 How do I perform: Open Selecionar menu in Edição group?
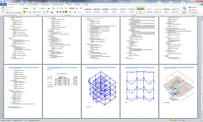[194, 13]
